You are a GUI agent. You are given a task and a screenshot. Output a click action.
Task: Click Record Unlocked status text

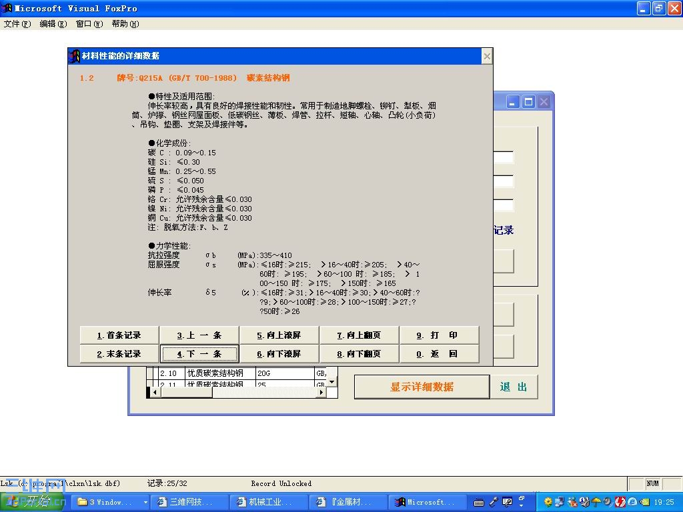click(281, 483)
